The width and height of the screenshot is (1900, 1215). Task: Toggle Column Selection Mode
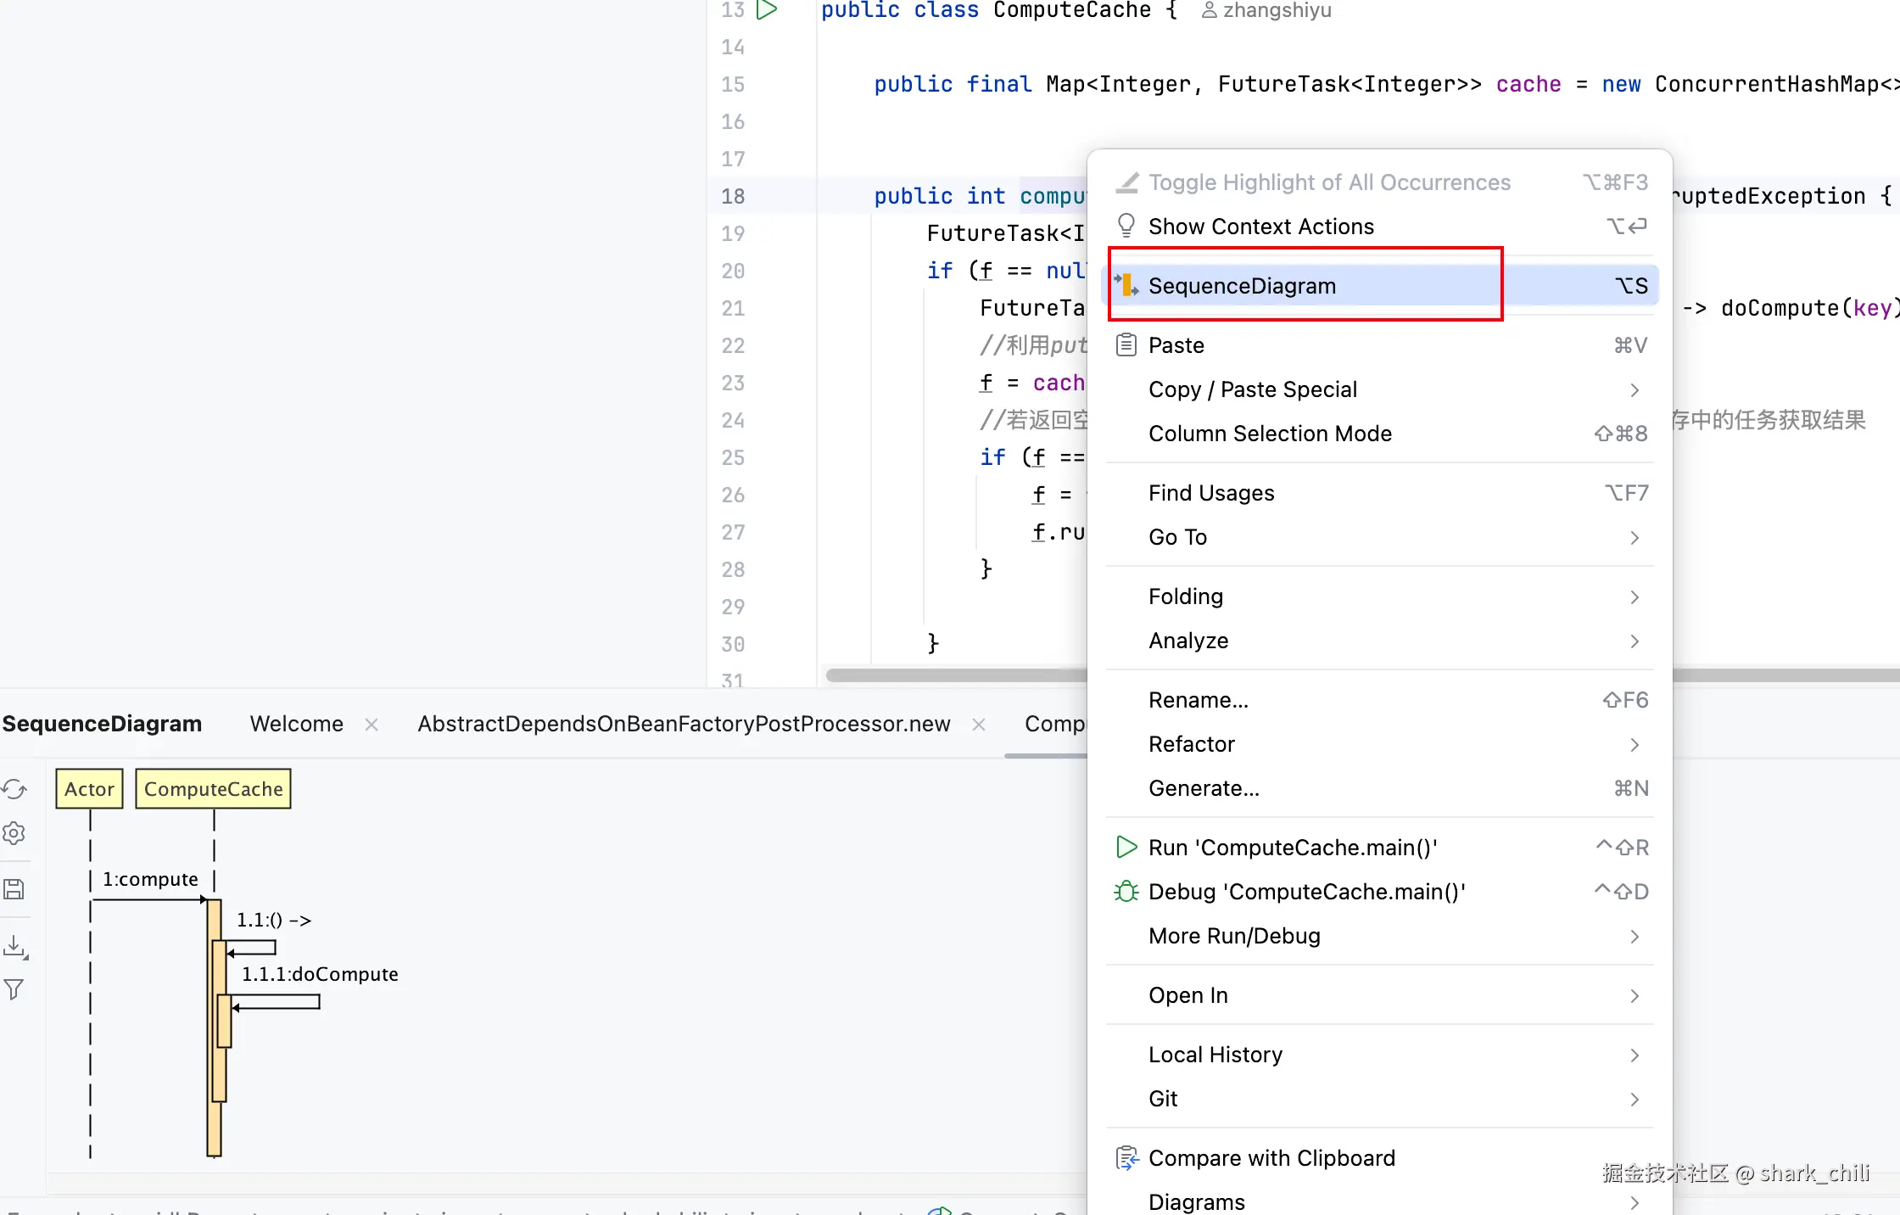pyautogui.click(x=1270, y=434)
